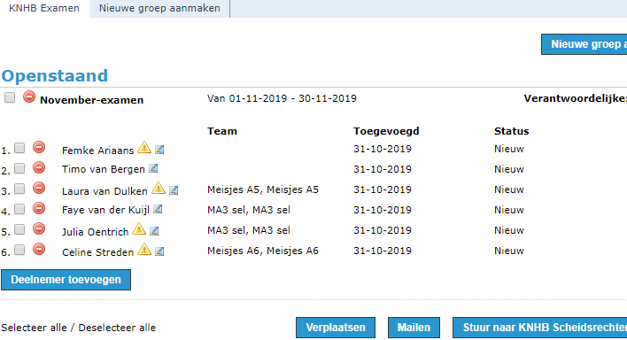The image size is (627, 340).
Task: Check the box for Laura van Dulken
Action: [19, 189]
